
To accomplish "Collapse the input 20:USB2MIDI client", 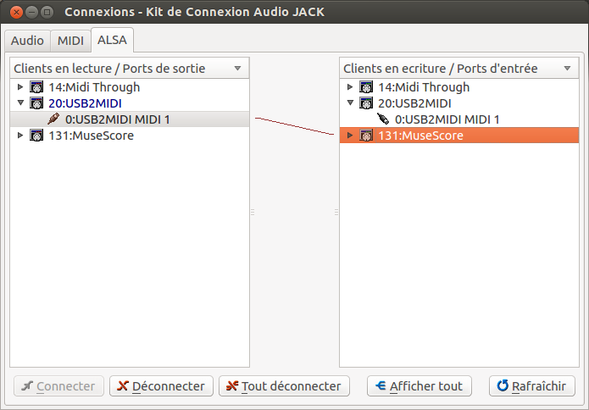I will tap(350, 103).
